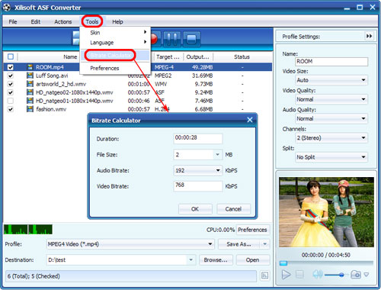Open the Save As arrow dropdown

tap(264, 244)
